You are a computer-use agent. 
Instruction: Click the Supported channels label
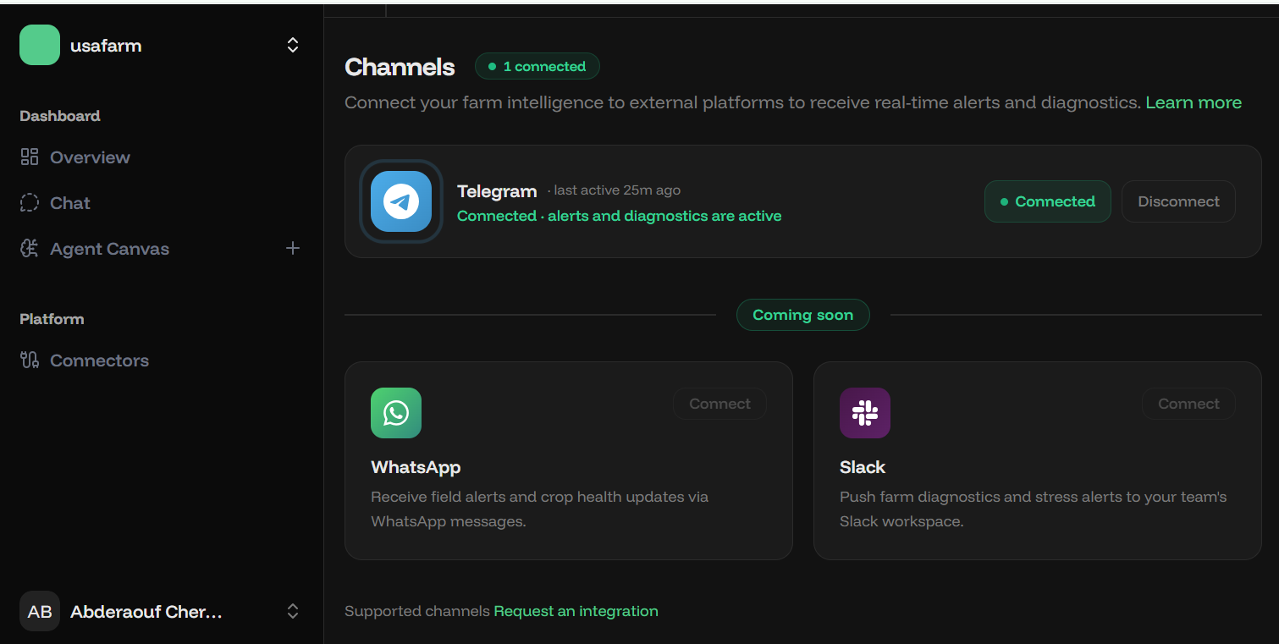point(417,611)
